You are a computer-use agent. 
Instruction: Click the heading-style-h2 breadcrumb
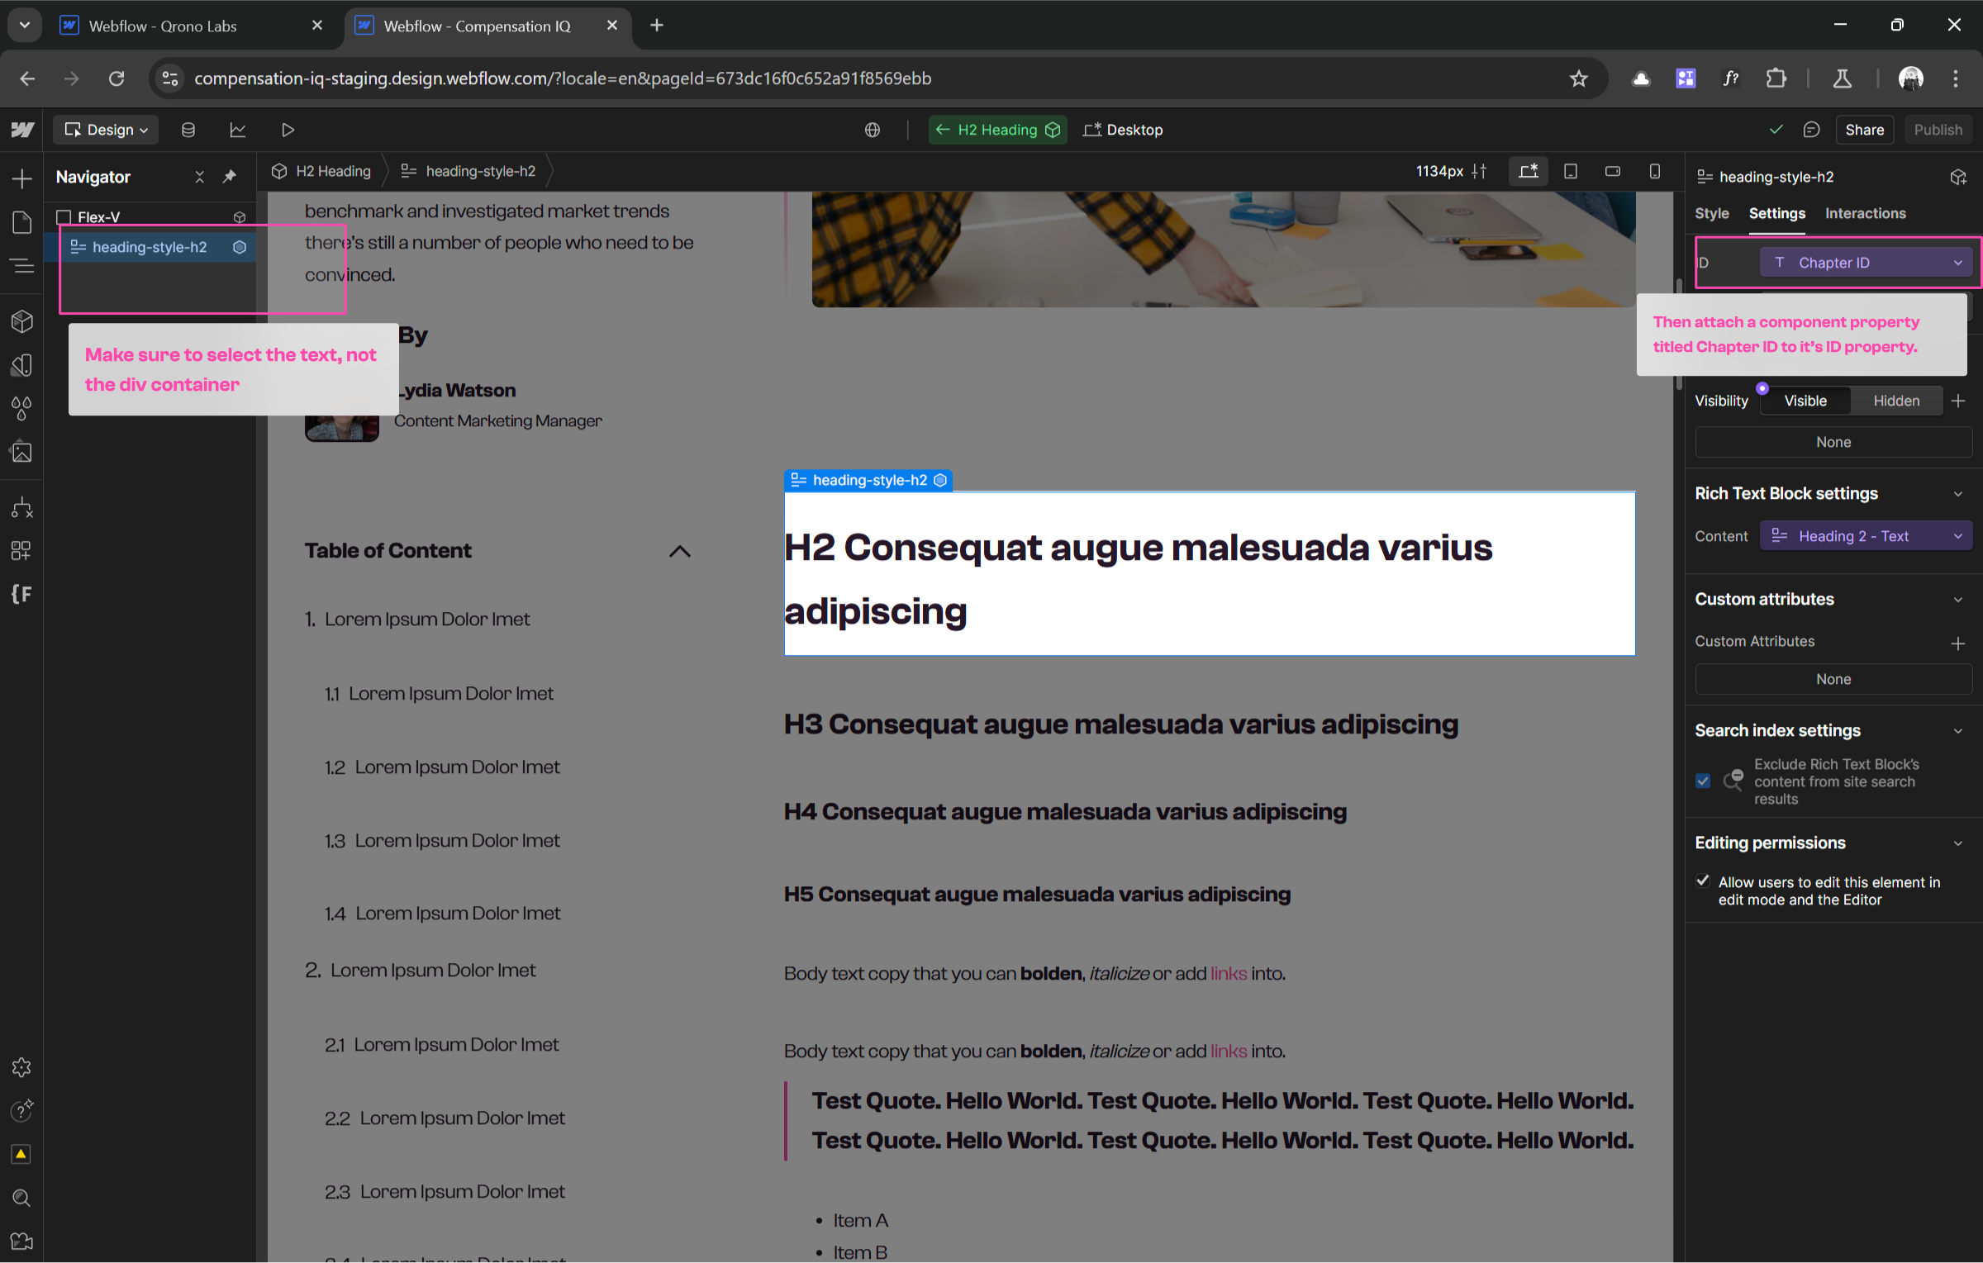468,171
